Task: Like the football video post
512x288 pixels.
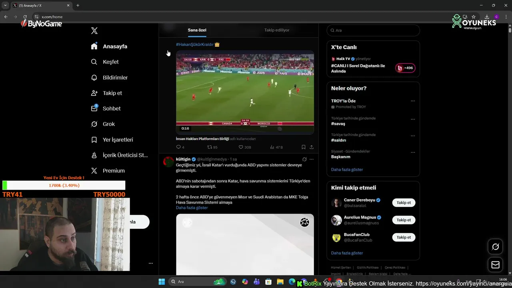Action: click(x=245, y=147)
